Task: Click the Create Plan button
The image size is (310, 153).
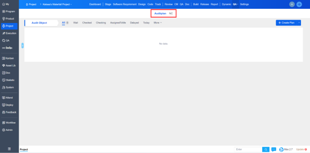Action: 286,23
